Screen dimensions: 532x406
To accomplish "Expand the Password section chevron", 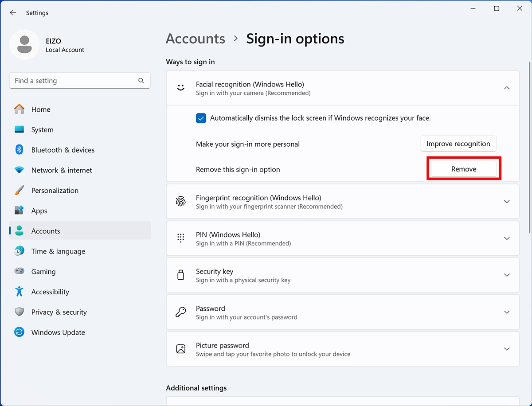I will point(507,312).
